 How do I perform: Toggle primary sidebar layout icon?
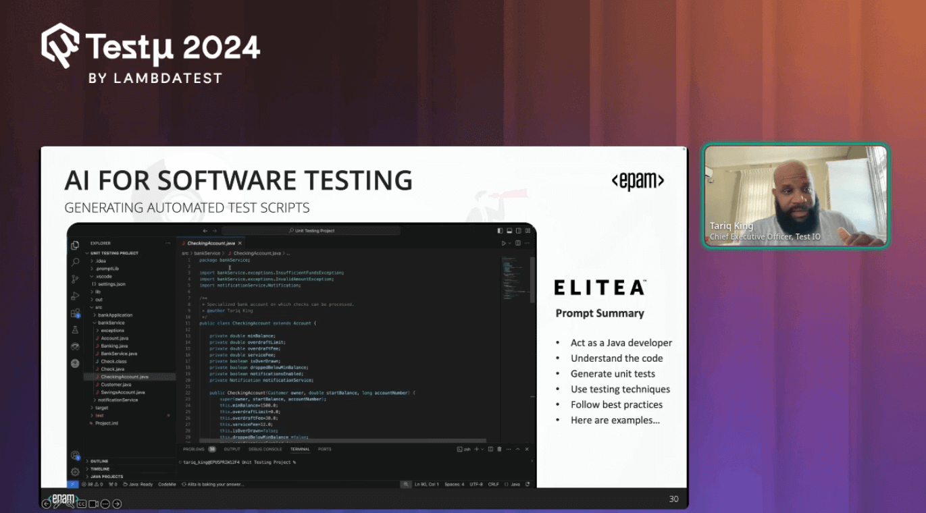coord(500,231)
